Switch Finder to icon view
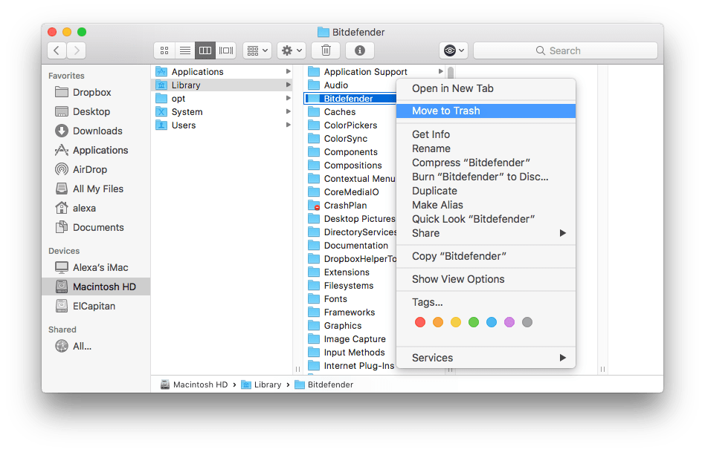This screenshot has width=705, height=452. [164, 50]
